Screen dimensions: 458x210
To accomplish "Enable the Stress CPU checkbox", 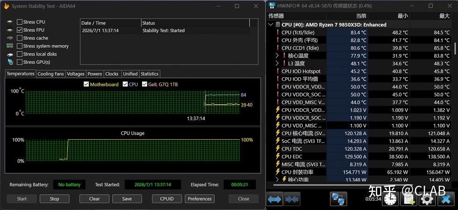I will (x=20, y=22).
